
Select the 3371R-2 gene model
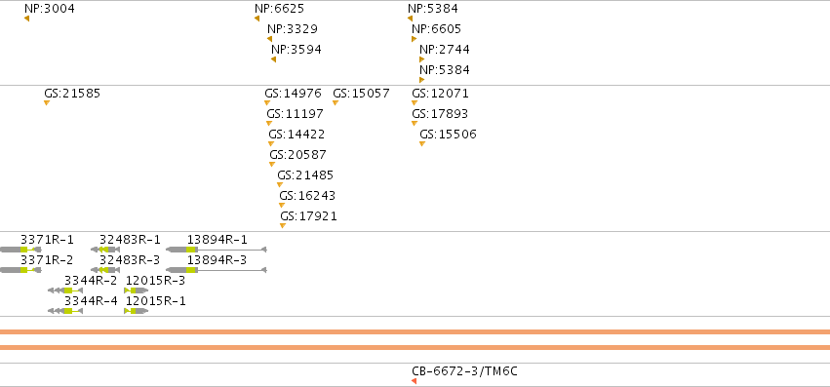(20, 270)
